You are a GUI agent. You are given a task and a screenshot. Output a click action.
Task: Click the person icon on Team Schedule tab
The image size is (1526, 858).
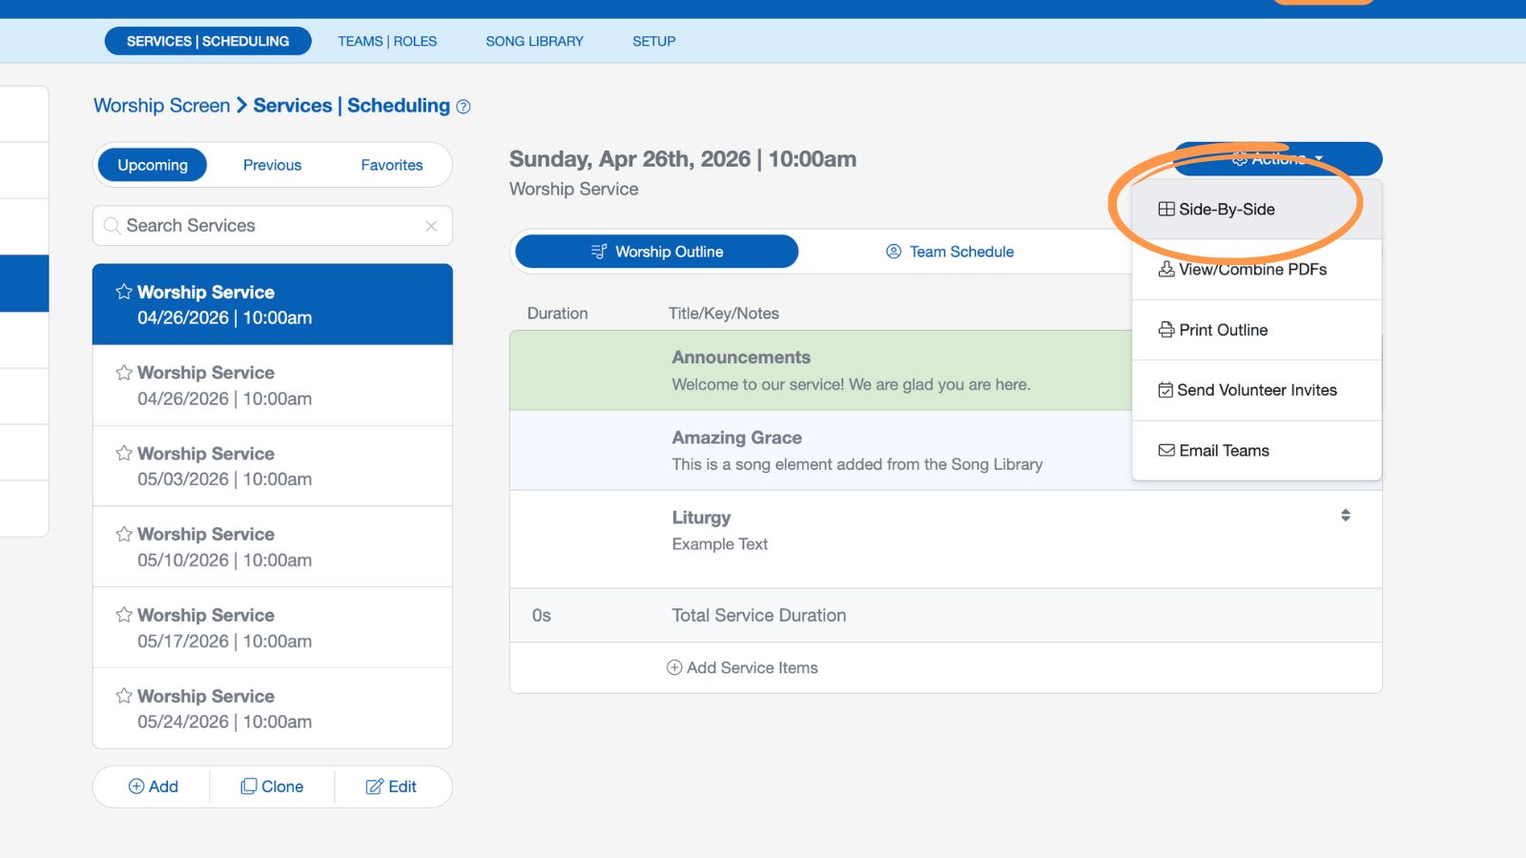(x=894, y=252)
